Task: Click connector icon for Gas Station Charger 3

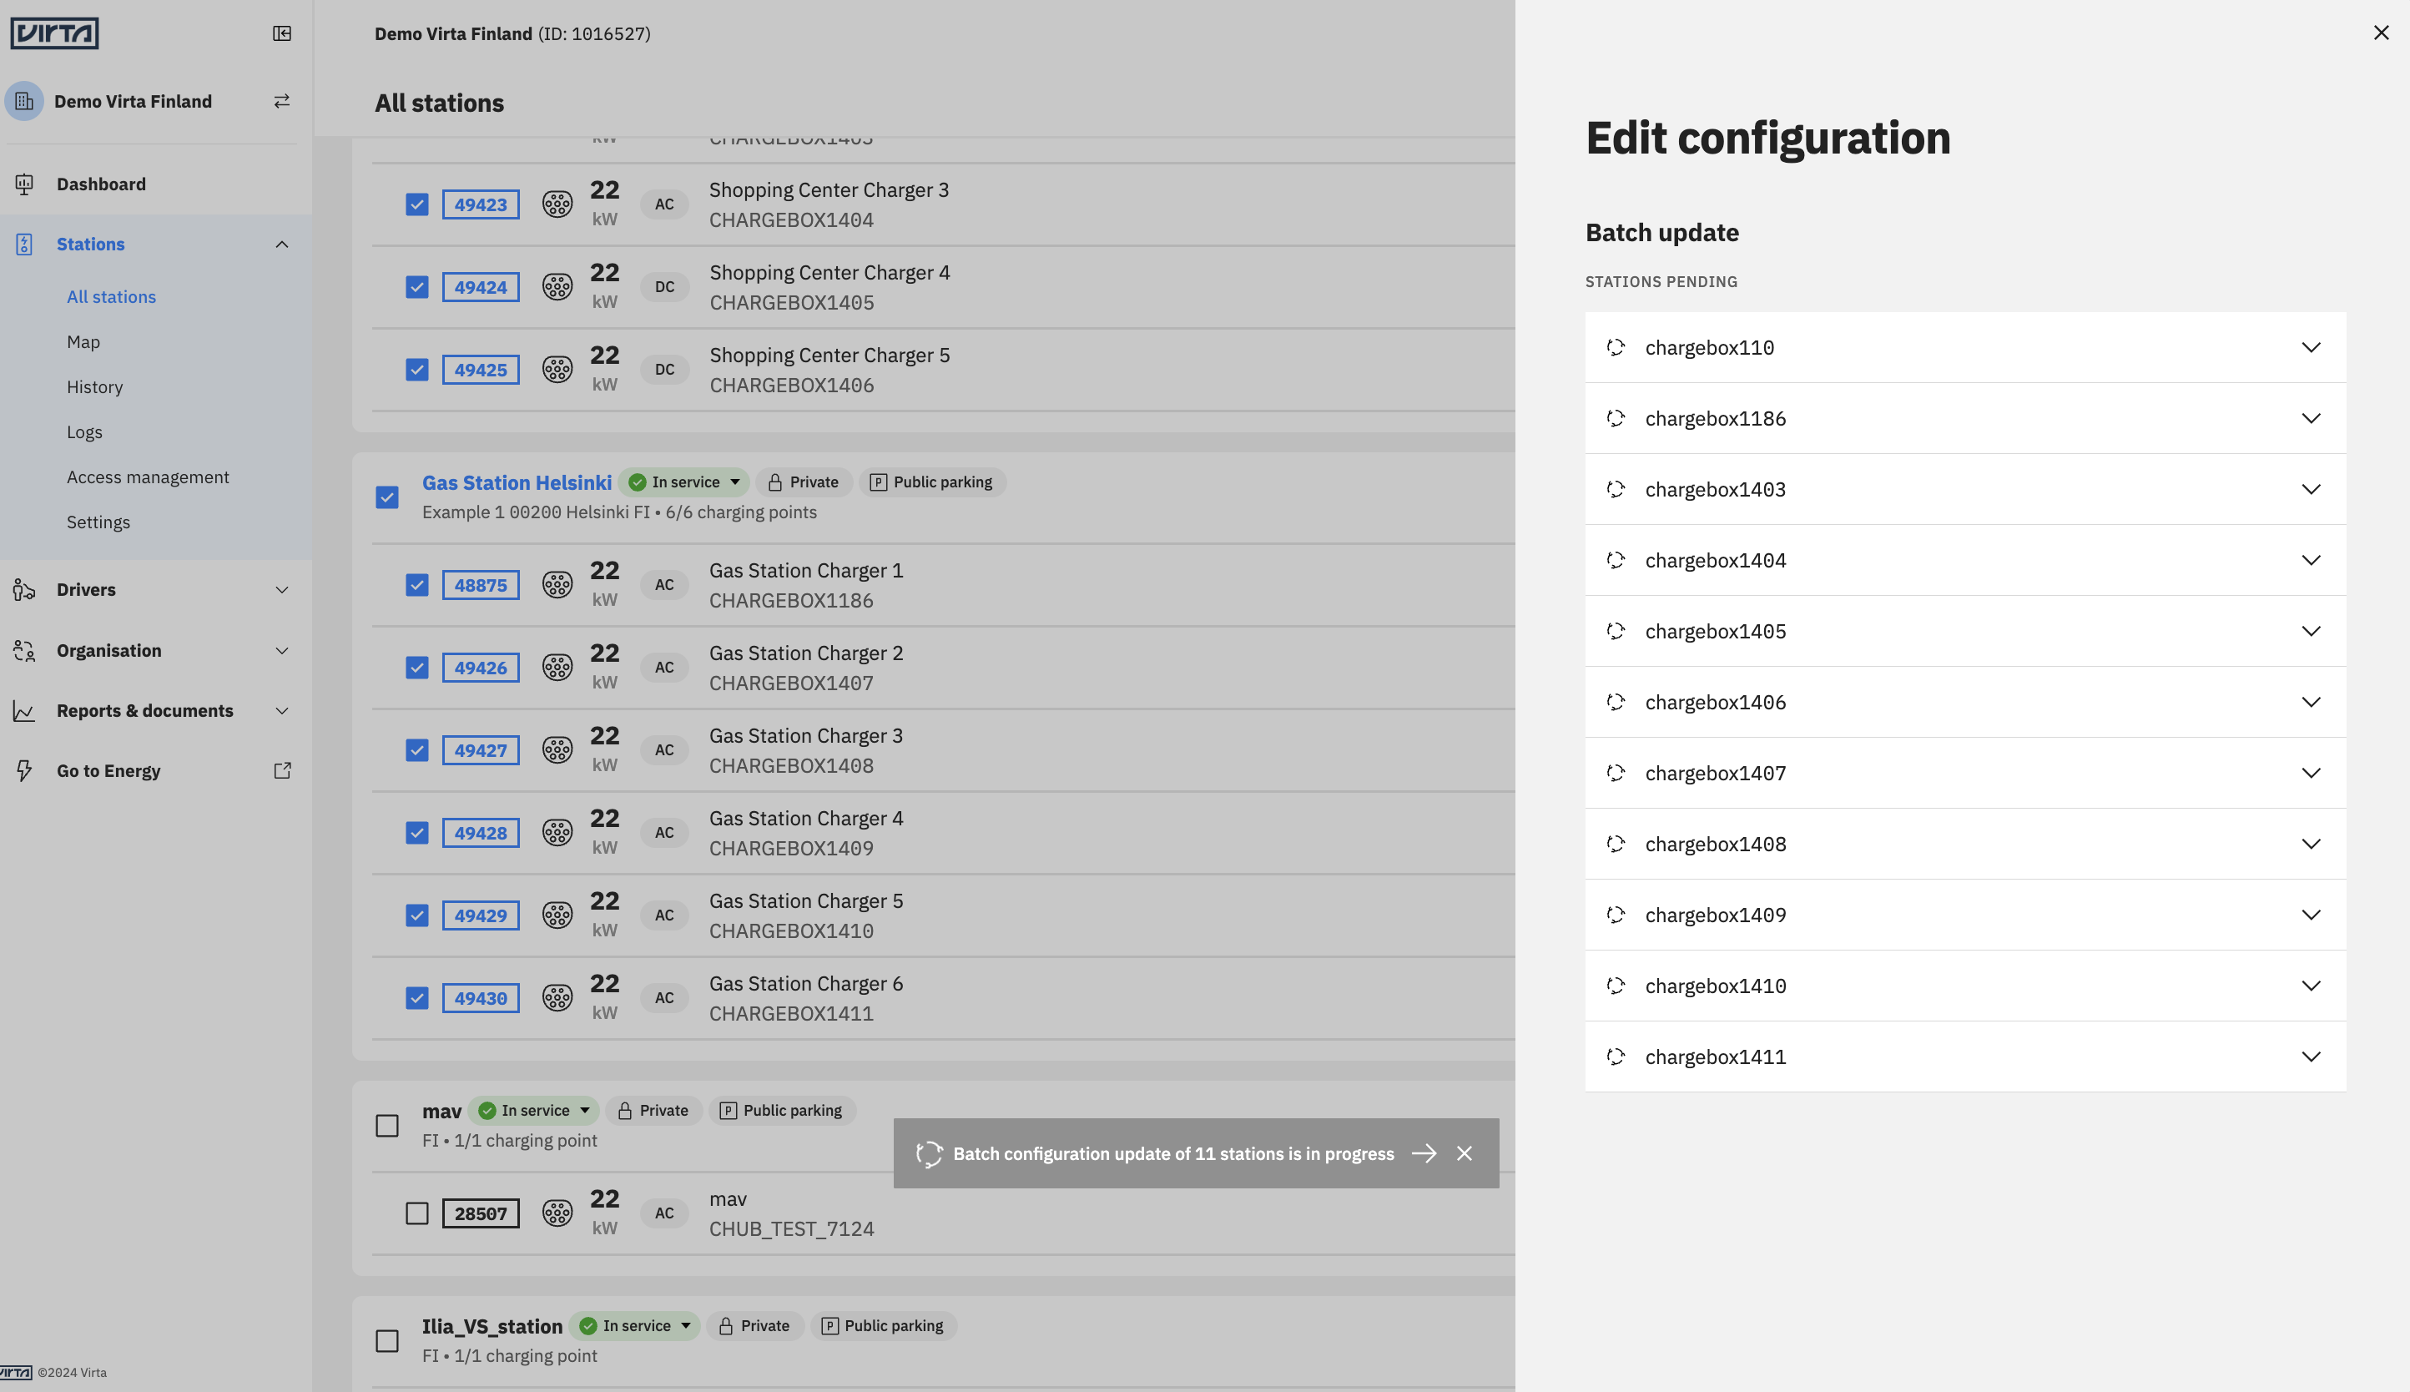Action: click(x=557, y=750)
